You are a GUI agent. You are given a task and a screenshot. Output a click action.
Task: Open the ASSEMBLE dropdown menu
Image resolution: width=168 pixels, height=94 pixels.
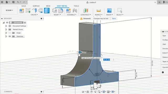[x=71, y=15]
